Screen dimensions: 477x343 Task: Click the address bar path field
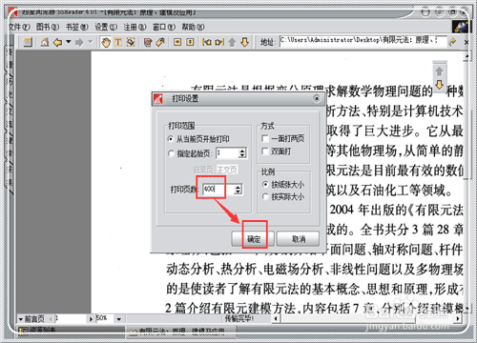tap(363, 41)
